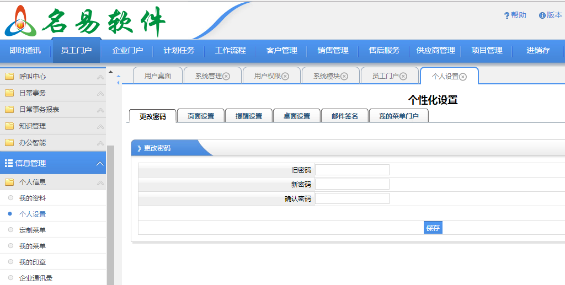Click the 版本 info icon
The width and height of the screenshot is (565, 285).
click(x=542, y=15)
